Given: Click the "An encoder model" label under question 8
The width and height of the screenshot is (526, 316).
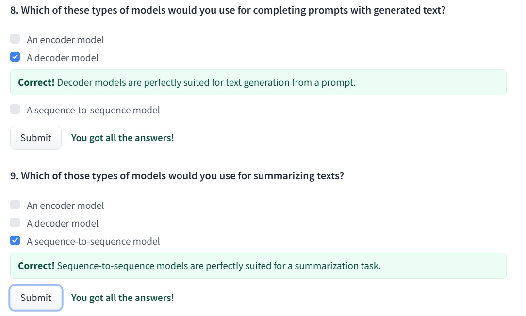Looking at the screenshot, I should pyautogui.click(x=66, y=40).
